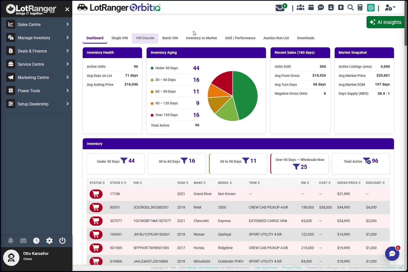Click Otto Karsellor's profile avatar
Viewport: 408px width, 272px height.
[11, 258]
